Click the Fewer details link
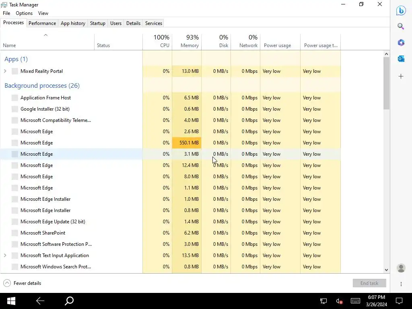The width and height of the screenshot is (412, 309). [x=27, y=283]
